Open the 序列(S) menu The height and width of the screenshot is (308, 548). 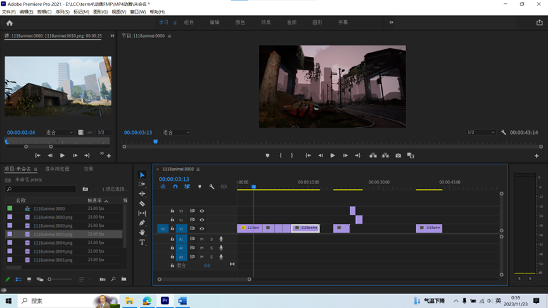63,12
